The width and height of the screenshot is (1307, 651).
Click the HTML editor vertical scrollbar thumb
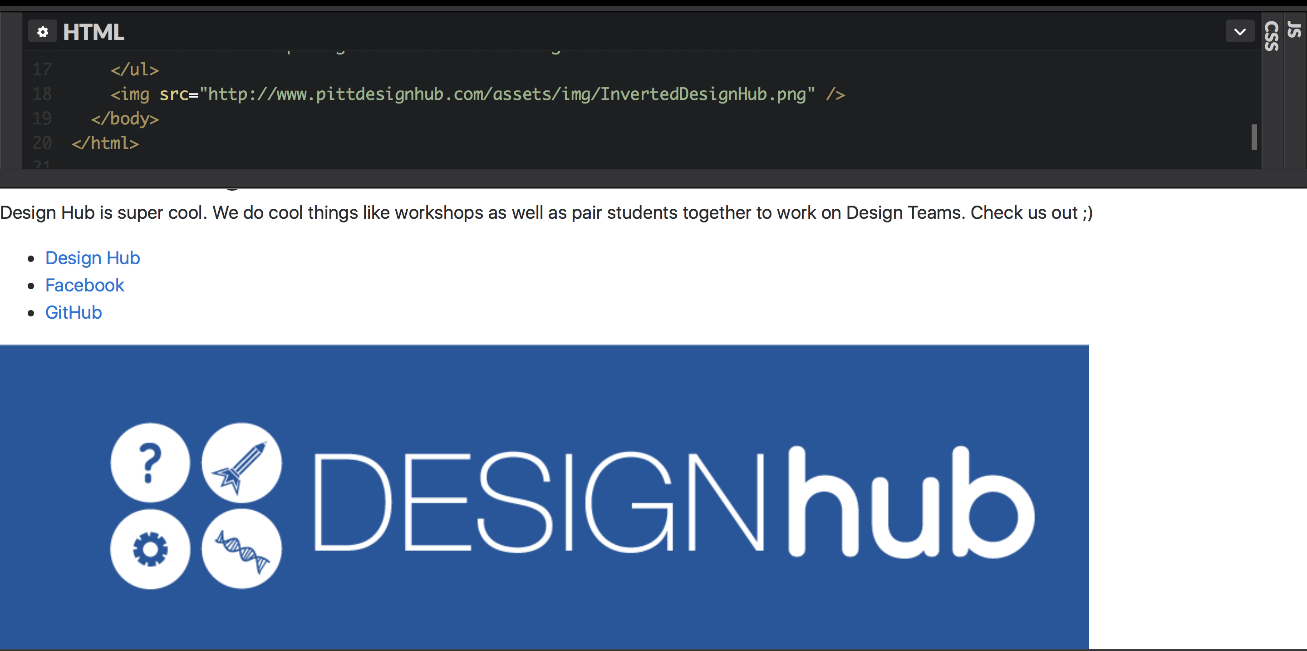coord(1254,137)
